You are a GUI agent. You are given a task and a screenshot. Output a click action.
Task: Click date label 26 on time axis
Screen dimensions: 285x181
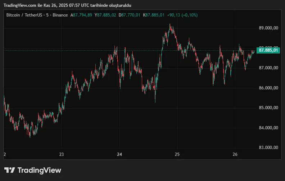click(235, 154)
